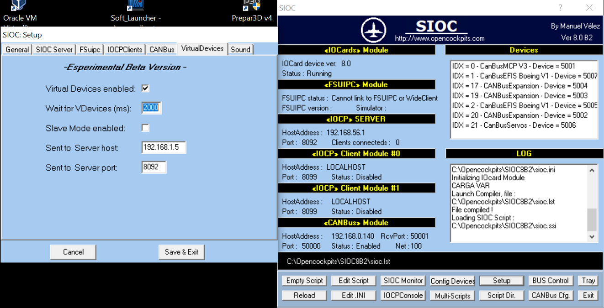Open the CANBus tab
Image resolution: width=604 pixels, height=308 pixels.
click(162, 49)
